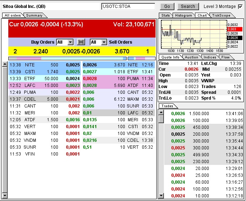Click the Vol: 23,100,671 header text

point(133,25)
